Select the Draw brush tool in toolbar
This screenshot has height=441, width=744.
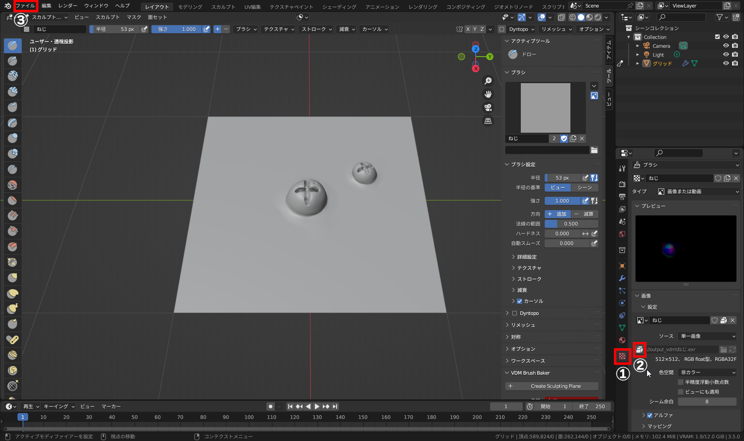pos(12,46)
